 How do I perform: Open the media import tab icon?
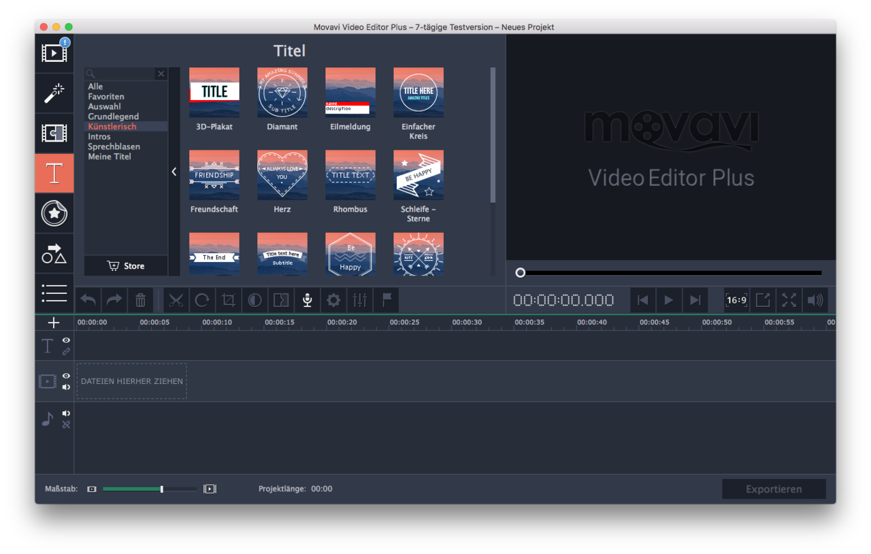[54, 53]
